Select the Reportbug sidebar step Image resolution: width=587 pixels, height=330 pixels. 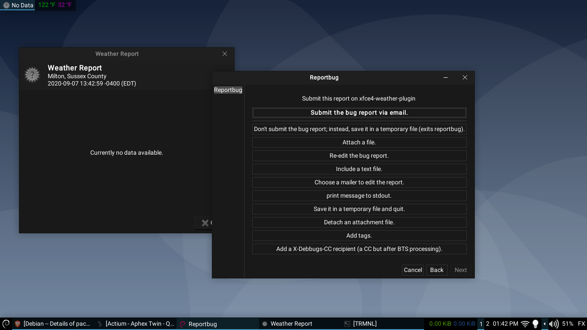pos(228,90)
